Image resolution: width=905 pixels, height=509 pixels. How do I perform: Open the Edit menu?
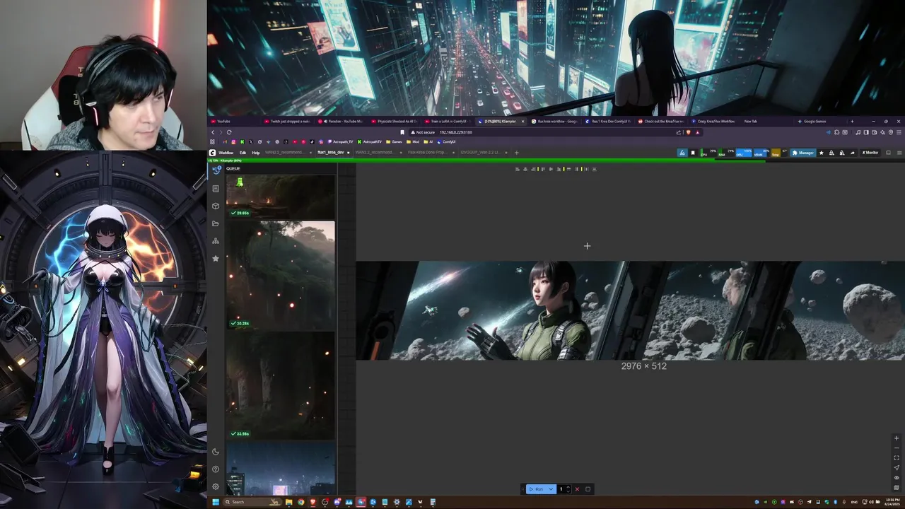[243, 153]
